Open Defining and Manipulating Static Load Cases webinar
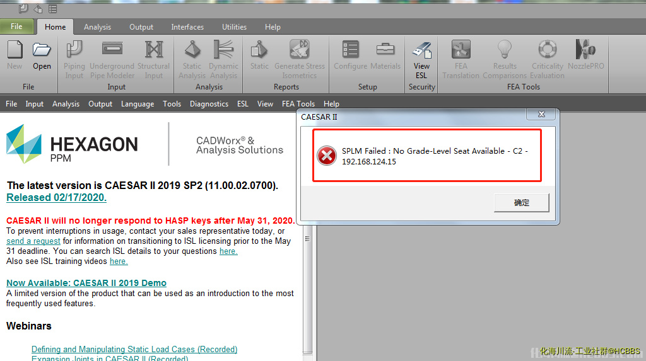Screen dimensions: 646x361 134,349
